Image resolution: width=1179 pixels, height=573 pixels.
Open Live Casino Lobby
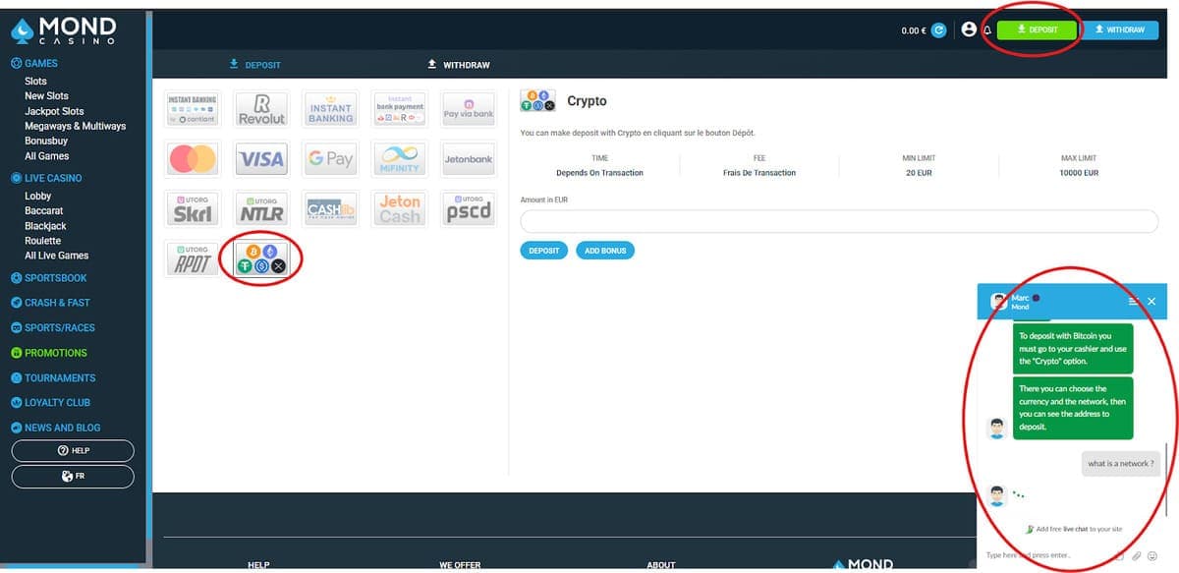[x=37, y=196]
